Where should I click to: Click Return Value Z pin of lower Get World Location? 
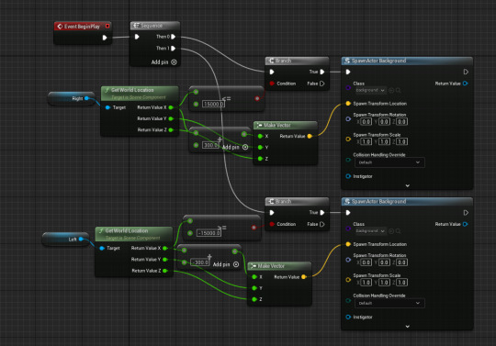(x=164, y=271)
